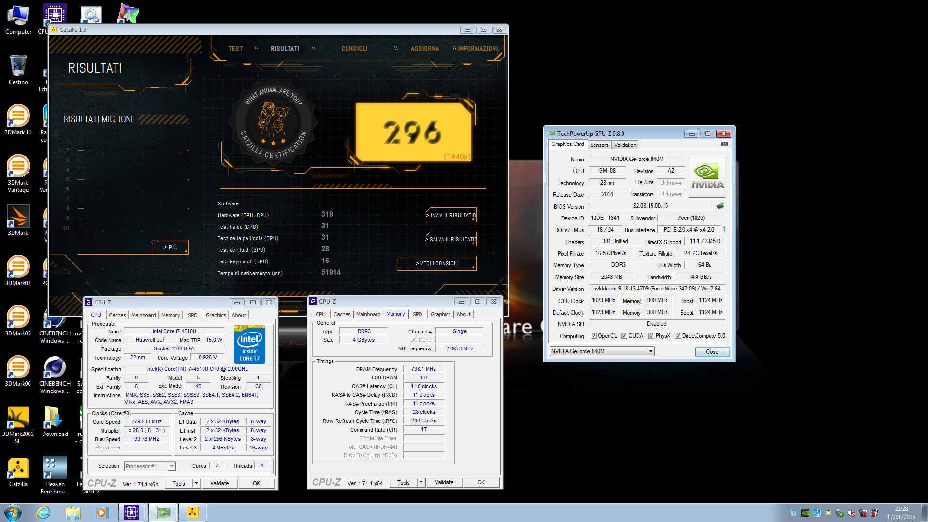Toggle the DirectCompute 5.0 checkbox
The height and width of the screenshot is (522, 928).
click(678, 336)
